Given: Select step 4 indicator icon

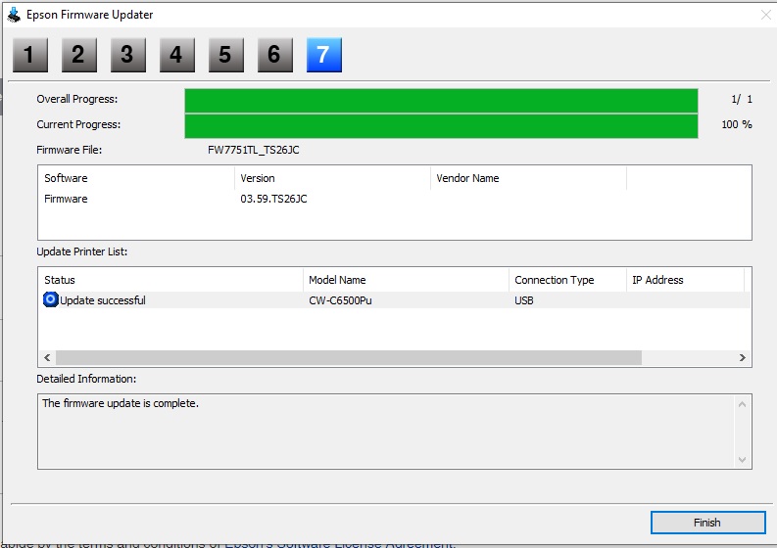Looking at the screenshot, I should click(177, 55).
